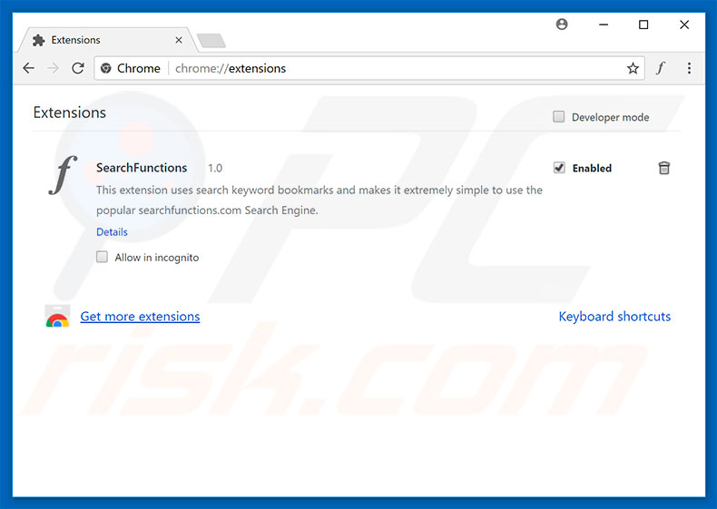Screen dimensions: 717x509
Task: Remove SearchFunctions with the trash icon
Action: [664, 168]
